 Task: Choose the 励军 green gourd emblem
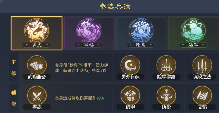click(x=193, y=30)
